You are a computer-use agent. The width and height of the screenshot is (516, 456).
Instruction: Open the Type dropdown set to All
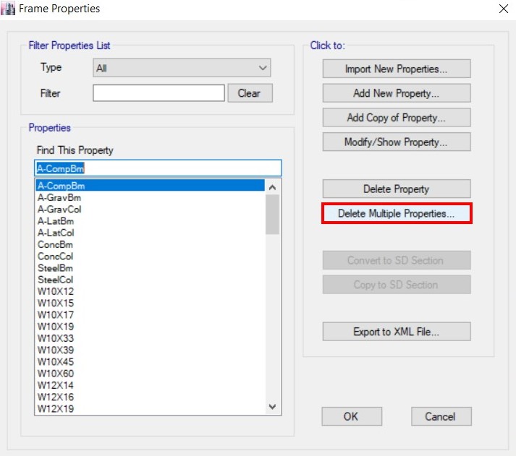click(x=182, y=68)
